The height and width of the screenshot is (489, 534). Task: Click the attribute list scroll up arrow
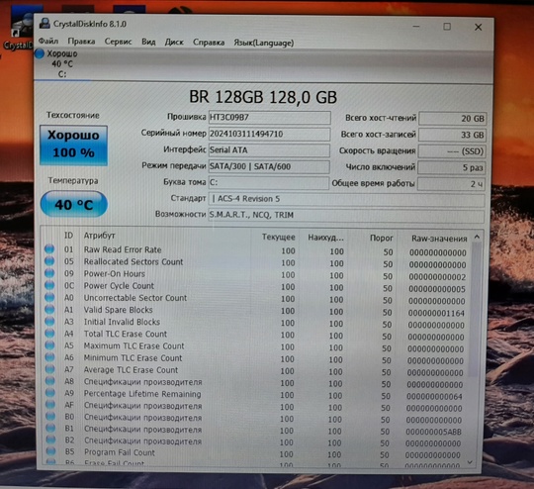477,237
